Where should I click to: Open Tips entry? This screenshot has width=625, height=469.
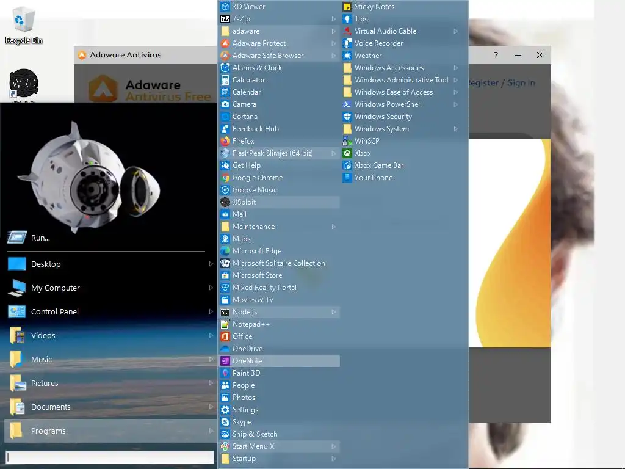pos(401,19)
